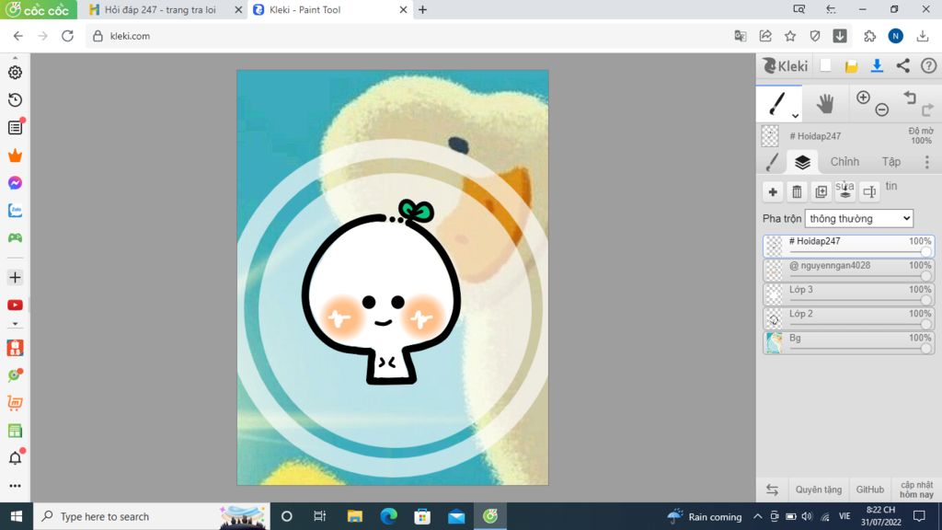Viewport: 942px width, 530px height.
Task: Merge the layer down
Action: tap(845, 191)
